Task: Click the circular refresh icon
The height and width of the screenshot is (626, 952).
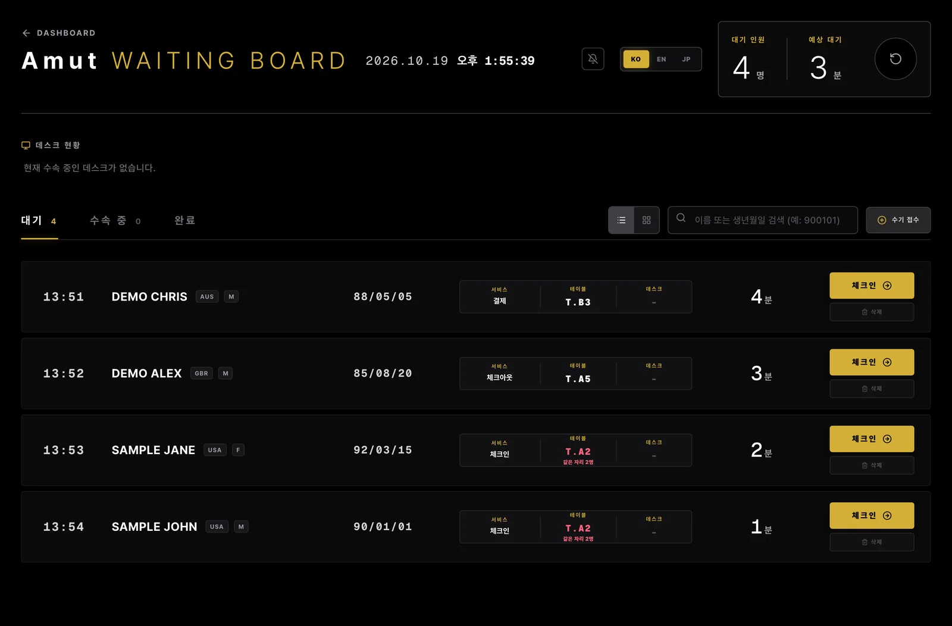Action: [x=895, y=59]
